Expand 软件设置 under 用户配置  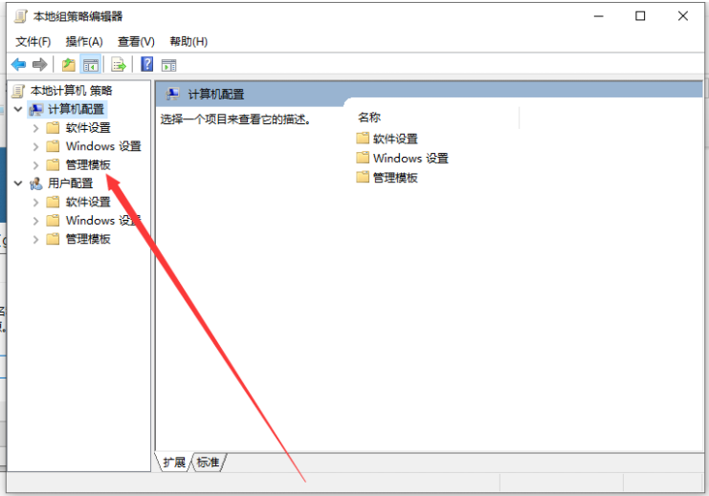(x=35, y=202)
